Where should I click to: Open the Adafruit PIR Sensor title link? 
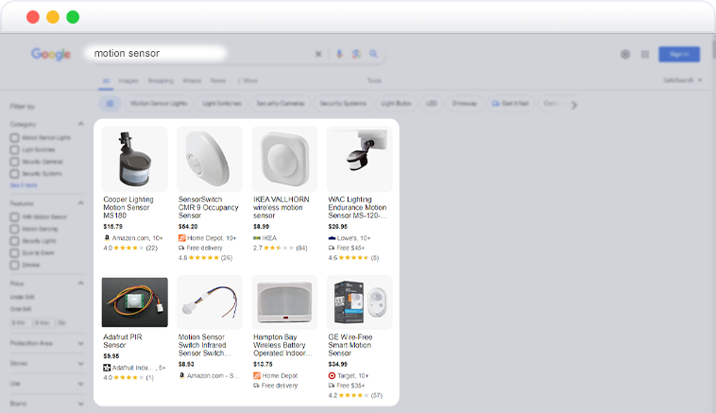pyautogui.click(x=123, y=341)
